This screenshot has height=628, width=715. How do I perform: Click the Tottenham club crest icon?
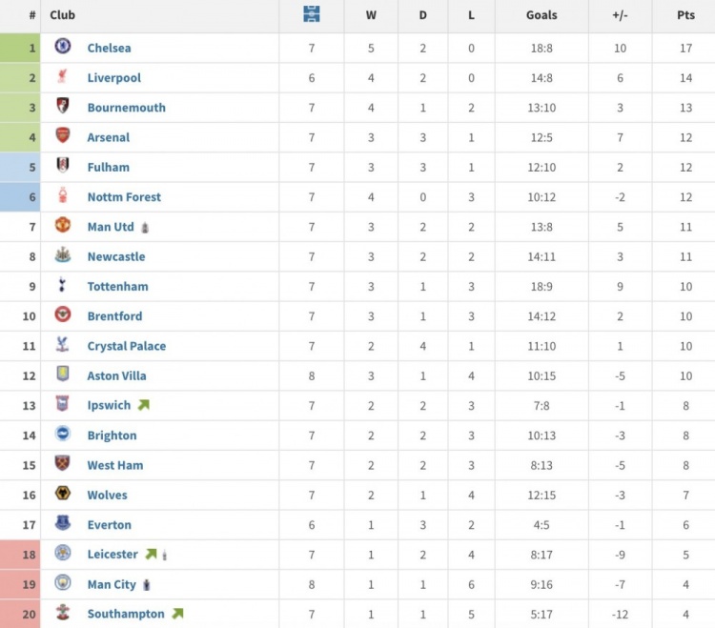[x=63, y=285]
